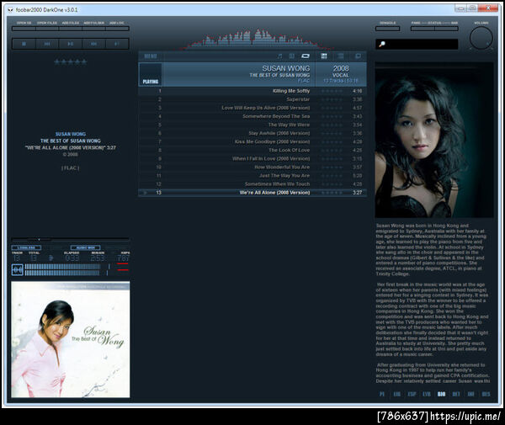The height and width of the screenshot is (425, 505).
Task: Select Somewhere Beyond The Sea track
Action: coord(252,116)
